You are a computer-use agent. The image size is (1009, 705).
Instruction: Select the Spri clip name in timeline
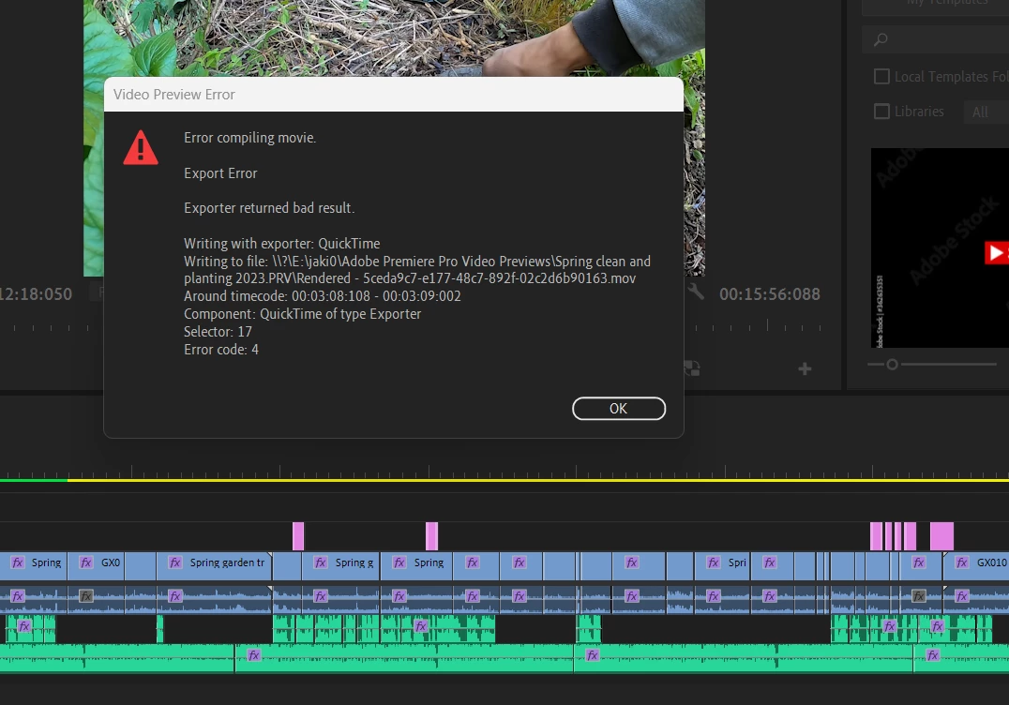click(737, 562)
